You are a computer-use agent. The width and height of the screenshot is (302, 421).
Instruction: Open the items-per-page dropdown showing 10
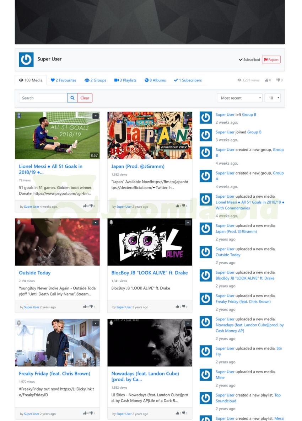pos(272,98)
